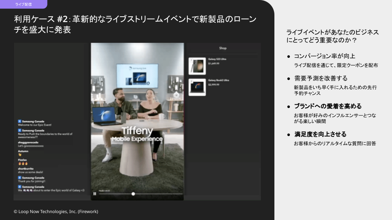Open the Galaxy Book3 Ultra product thumbnail
Screen dimensions: 392x220
[197, 87]
